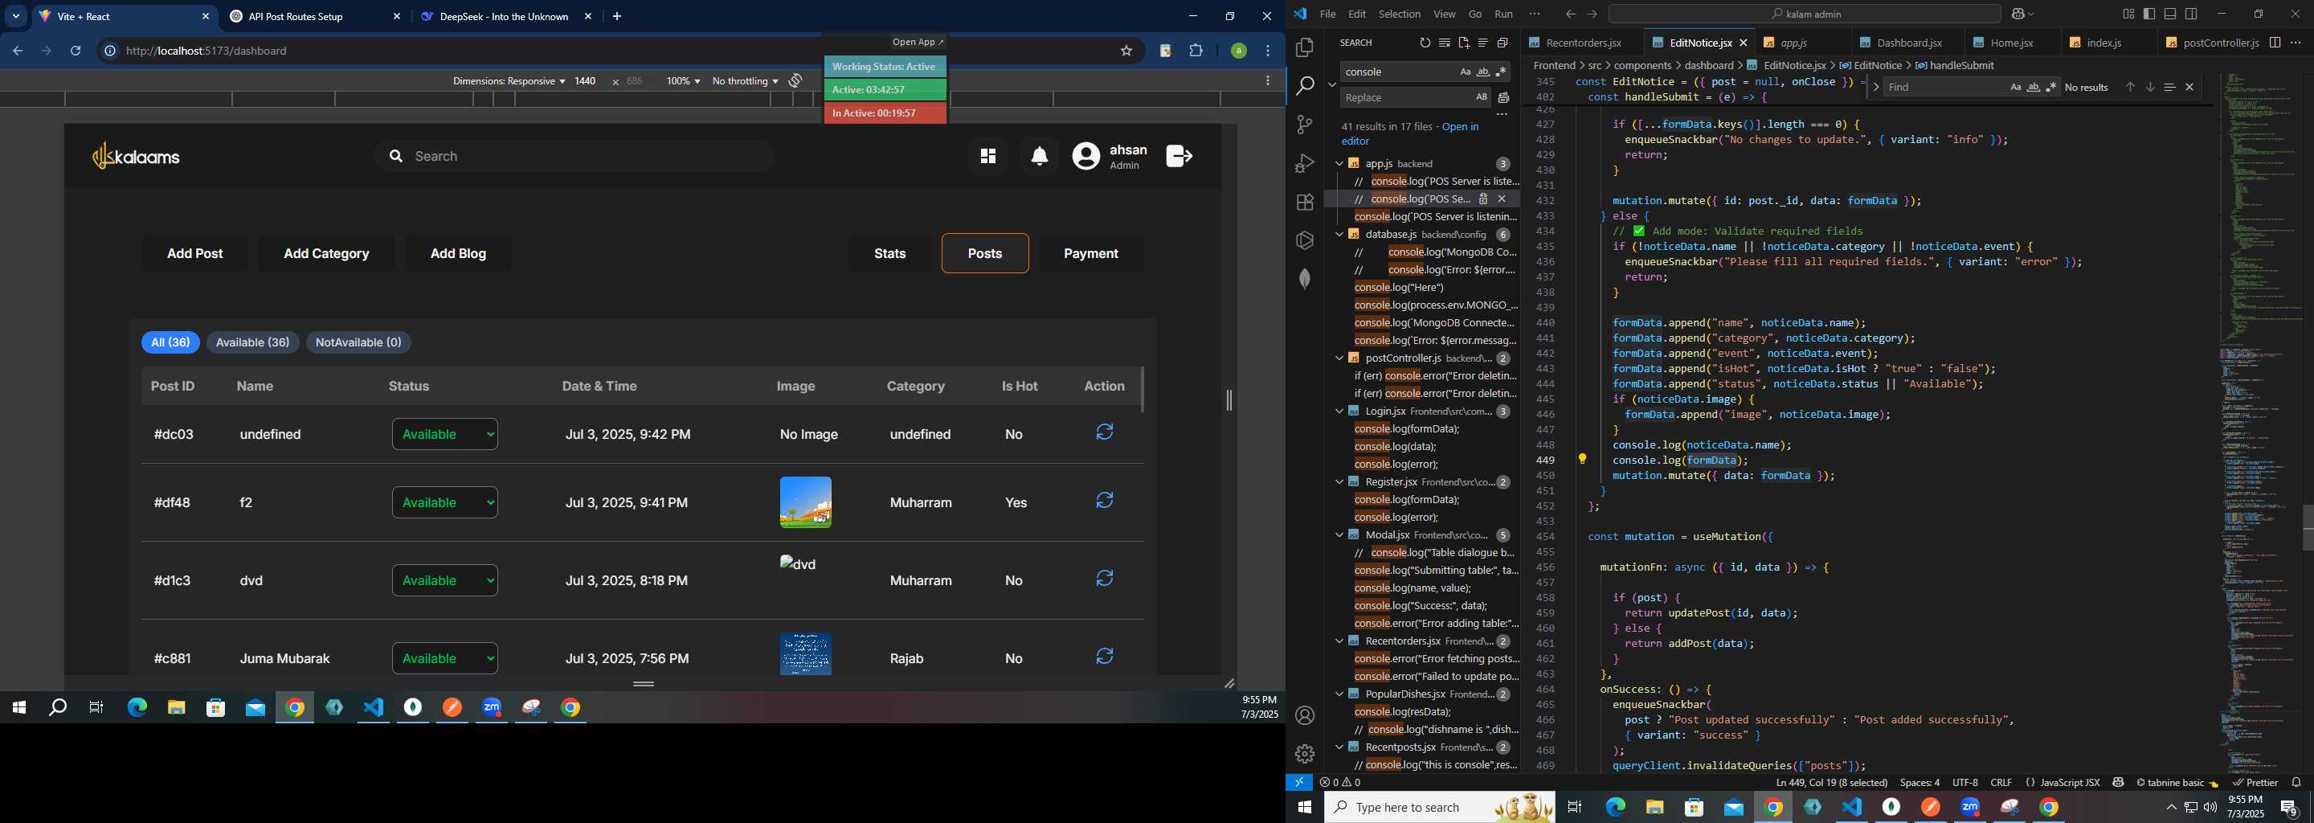
Task: Toggle Preserve Case in Replace field
Action: tap(1482, 97)
